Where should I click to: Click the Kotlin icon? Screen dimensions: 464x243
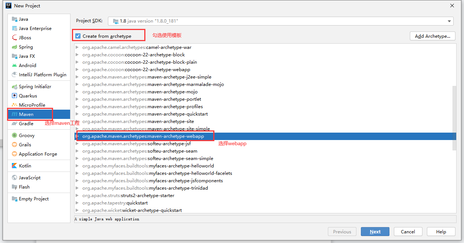tap(14, 166)
